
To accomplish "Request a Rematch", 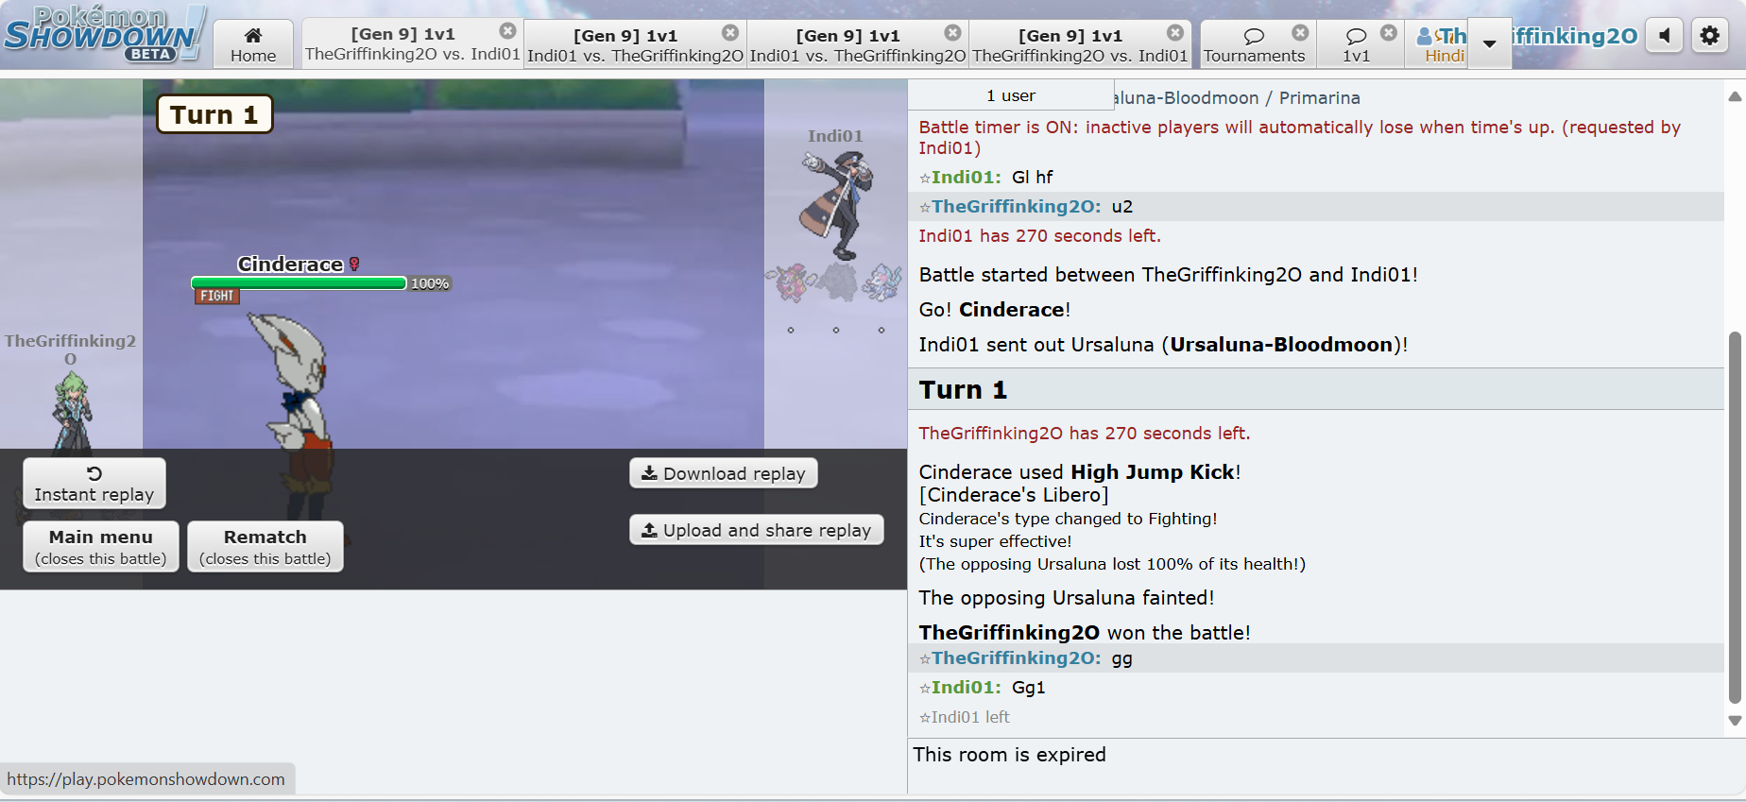I will pos(265,546).
